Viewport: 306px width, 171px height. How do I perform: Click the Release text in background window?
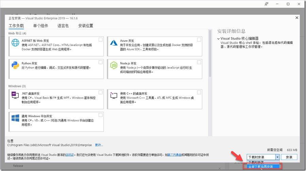click(x=18, y=166)
